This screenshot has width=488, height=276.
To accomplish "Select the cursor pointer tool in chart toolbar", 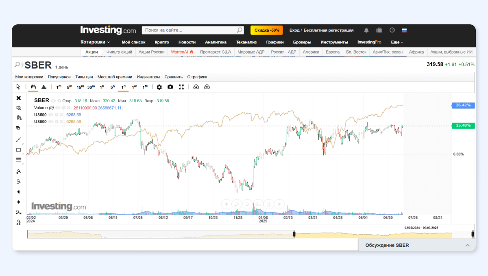I will pyautogui.click(x=18, y=87).
